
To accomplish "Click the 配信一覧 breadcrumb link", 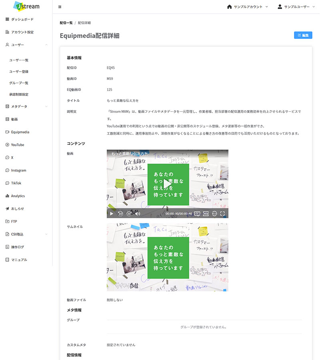I will [66, 23].
